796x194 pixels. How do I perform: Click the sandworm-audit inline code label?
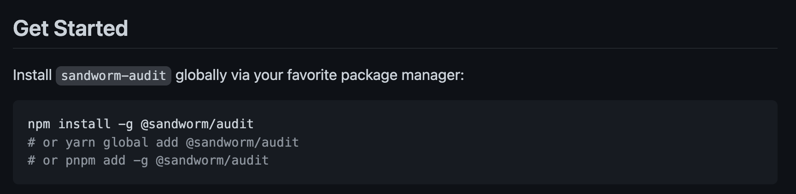point(113,76)
